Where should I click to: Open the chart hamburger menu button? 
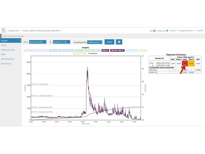pos(119,42)
